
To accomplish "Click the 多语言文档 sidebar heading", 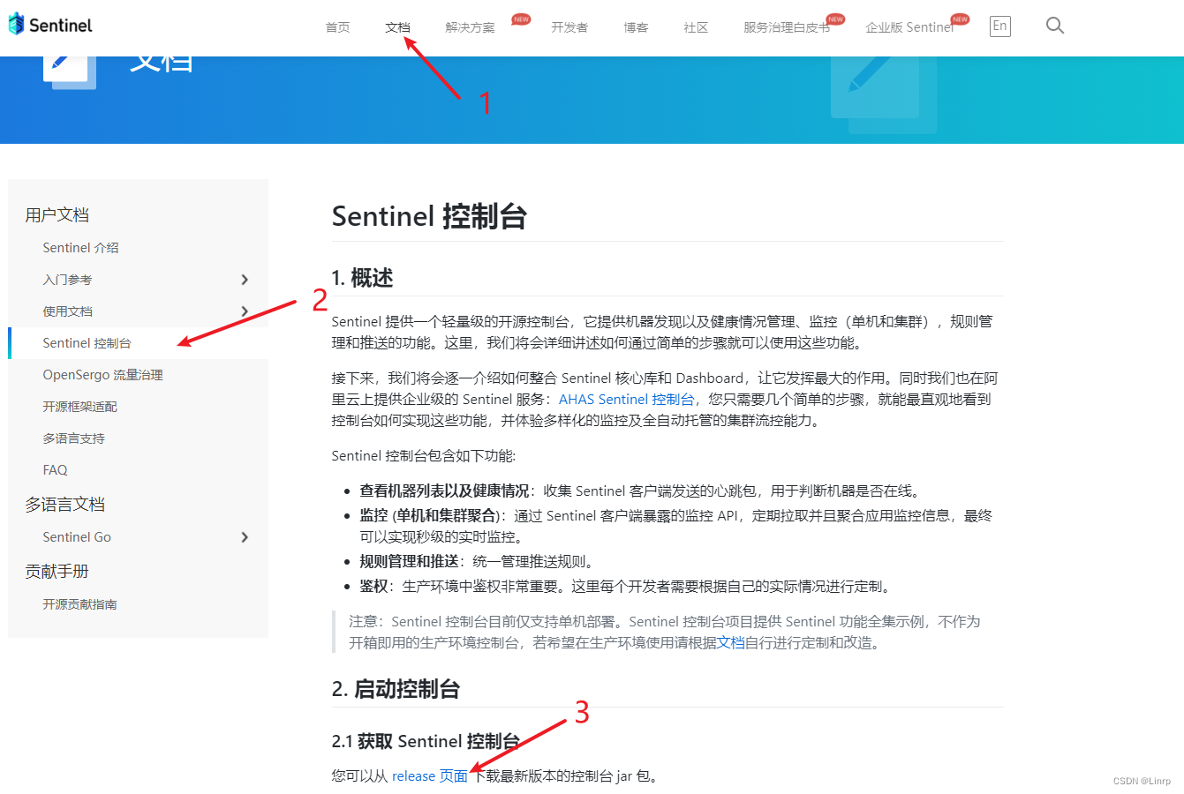I will click(65, 505).
